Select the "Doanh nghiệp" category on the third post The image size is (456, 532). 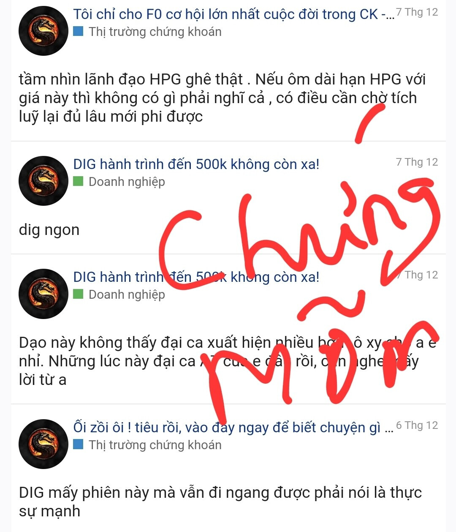click(127, 295)
